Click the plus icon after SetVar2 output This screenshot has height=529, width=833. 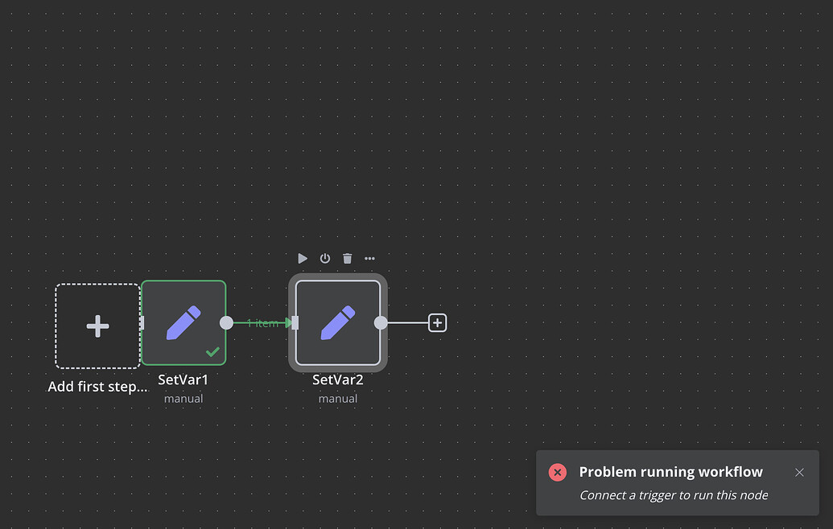coord(437,322)
